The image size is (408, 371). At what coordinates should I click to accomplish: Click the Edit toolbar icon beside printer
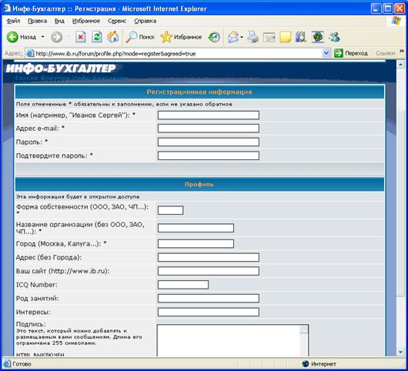(269, 38)
